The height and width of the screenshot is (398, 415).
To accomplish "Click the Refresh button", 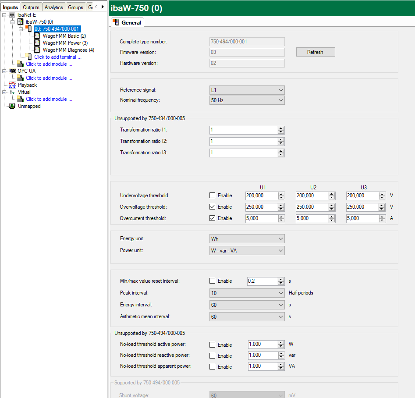I will [315, 52].
